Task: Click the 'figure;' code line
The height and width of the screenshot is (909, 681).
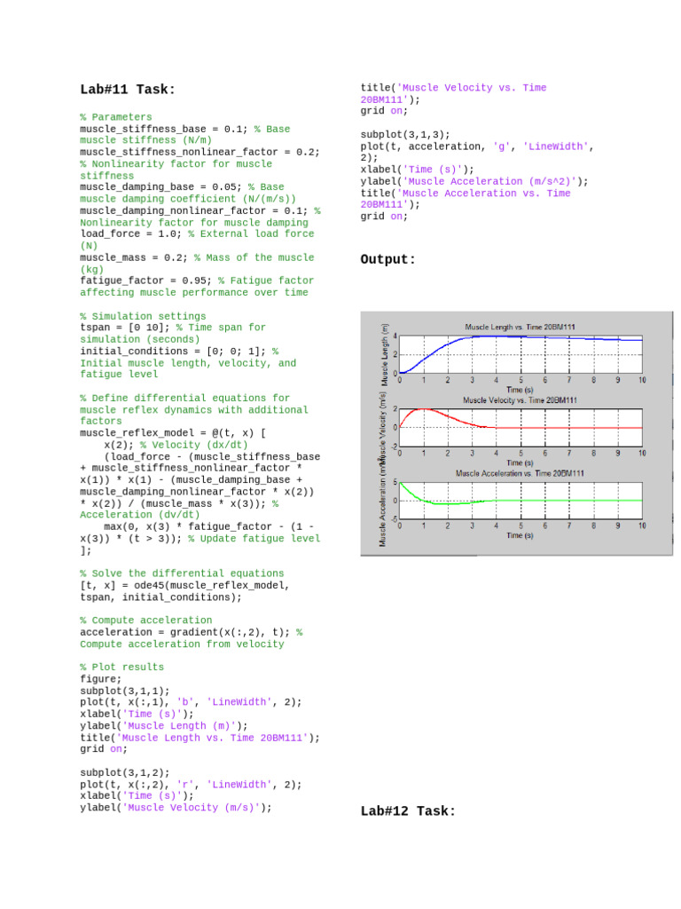Action: point(101,679)
